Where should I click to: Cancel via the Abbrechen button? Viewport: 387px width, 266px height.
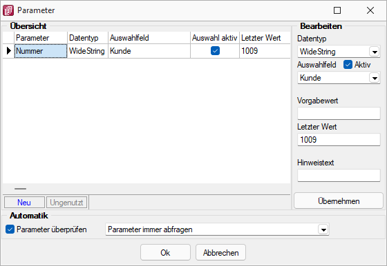point(220,252)
